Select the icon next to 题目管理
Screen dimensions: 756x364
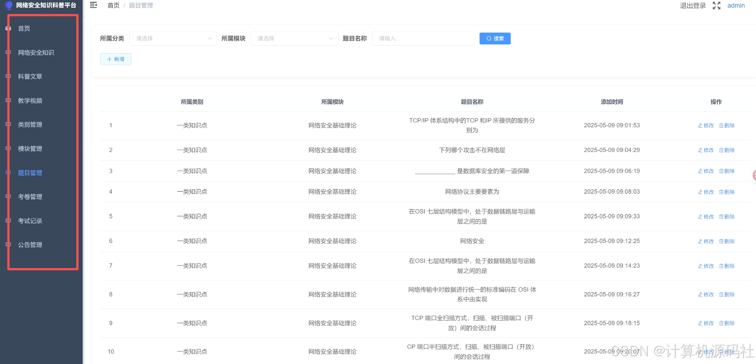8,172
